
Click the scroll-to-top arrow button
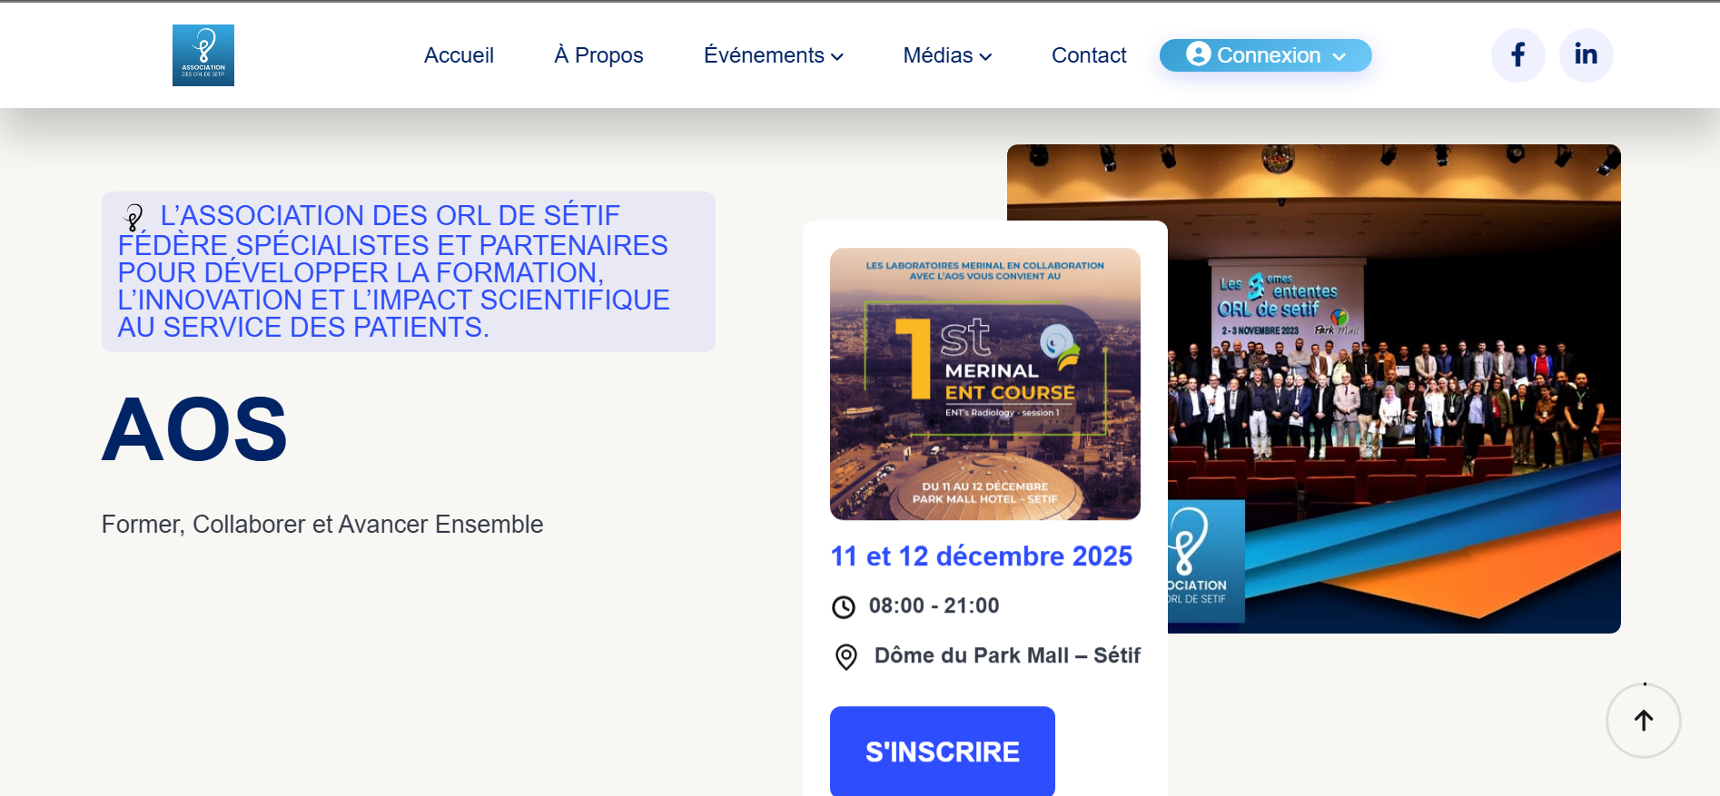click(1643, 721)
